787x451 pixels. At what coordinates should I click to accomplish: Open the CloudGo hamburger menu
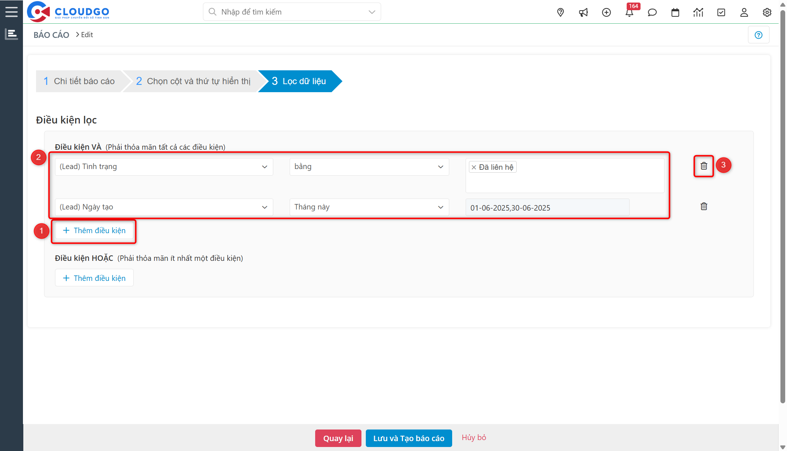(x=11, y=11)
